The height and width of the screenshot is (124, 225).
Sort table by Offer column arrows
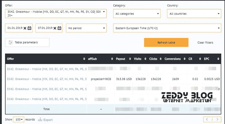tap(84, 59)
